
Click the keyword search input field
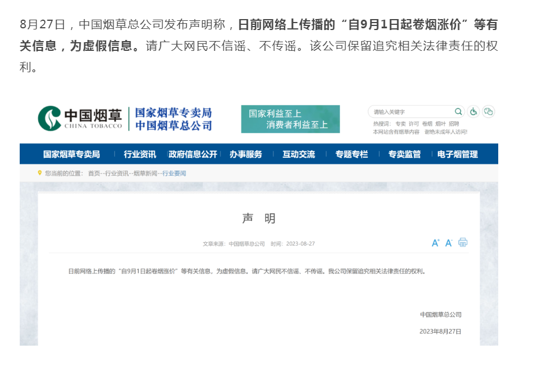click(411, 112)
